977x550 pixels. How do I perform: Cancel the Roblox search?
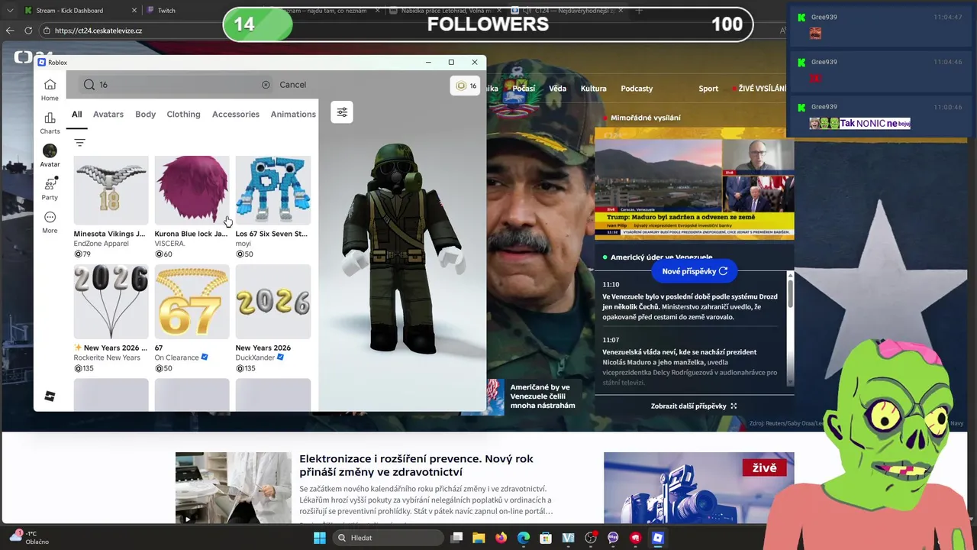[292, 85]
